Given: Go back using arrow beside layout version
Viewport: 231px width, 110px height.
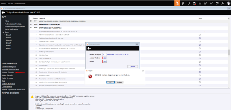Looking at the screenshot, I should click(3, 12).
